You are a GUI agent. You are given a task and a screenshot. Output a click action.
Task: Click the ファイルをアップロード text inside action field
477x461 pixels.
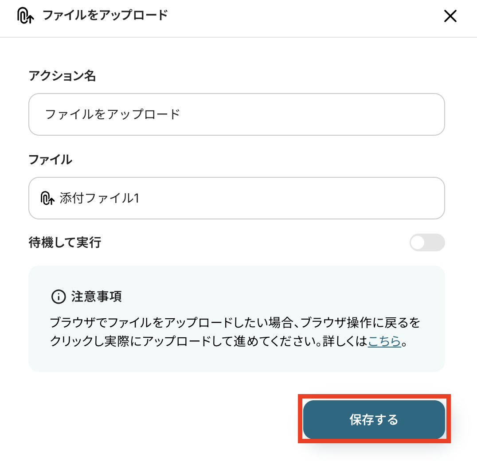pos(113,114)
